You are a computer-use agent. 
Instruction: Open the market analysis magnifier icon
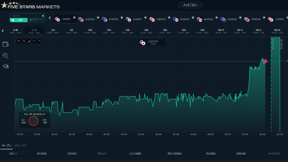[x=5, y=55]
